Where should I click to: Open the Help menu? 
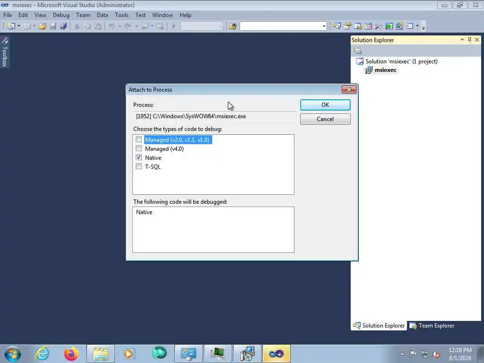pos(185,15)
